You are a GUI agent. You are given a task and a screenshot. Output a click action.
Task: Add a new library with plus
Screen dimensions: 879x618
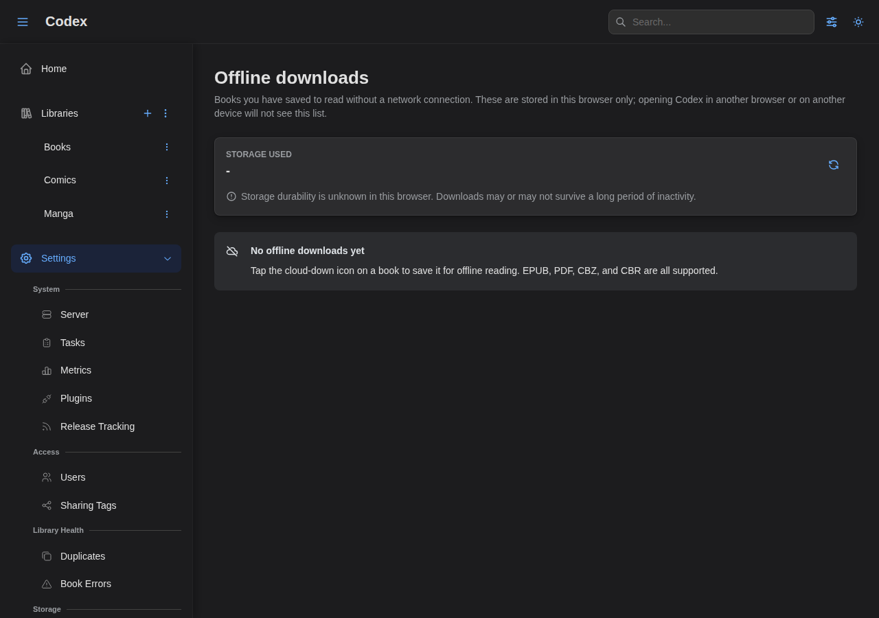pos(148,113)
